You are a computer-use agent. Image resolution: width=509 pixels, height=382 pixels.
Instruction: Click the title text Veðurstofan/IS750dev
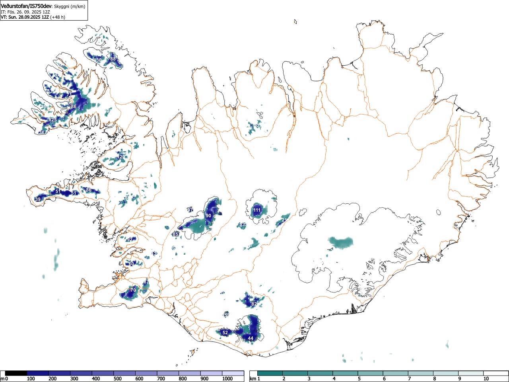pos(26,6)
